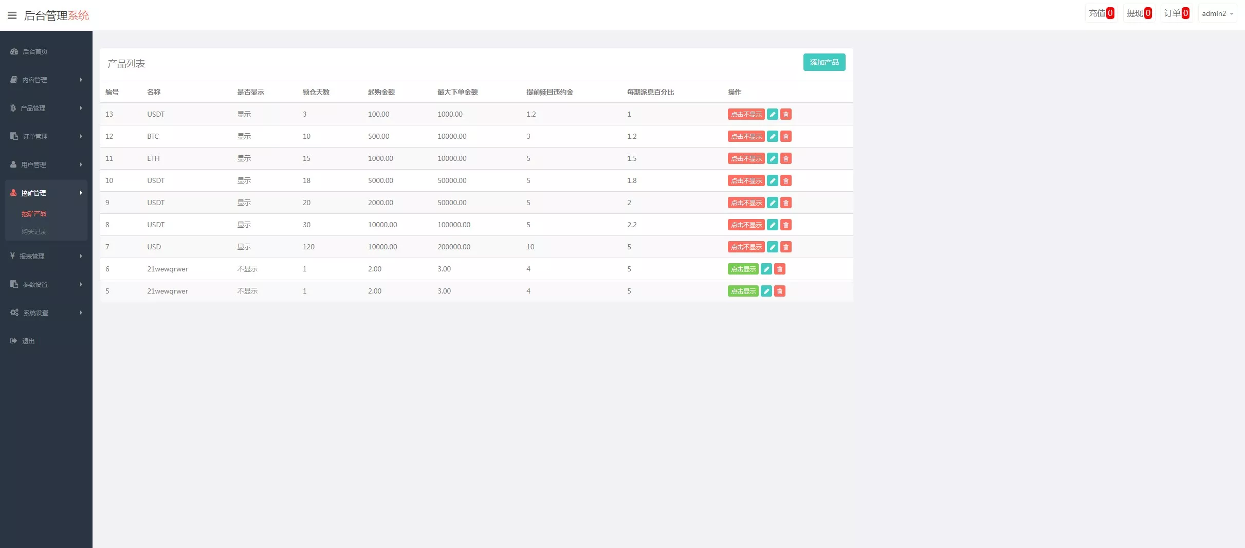Delete product 5 using trash icon

point(779,291)
